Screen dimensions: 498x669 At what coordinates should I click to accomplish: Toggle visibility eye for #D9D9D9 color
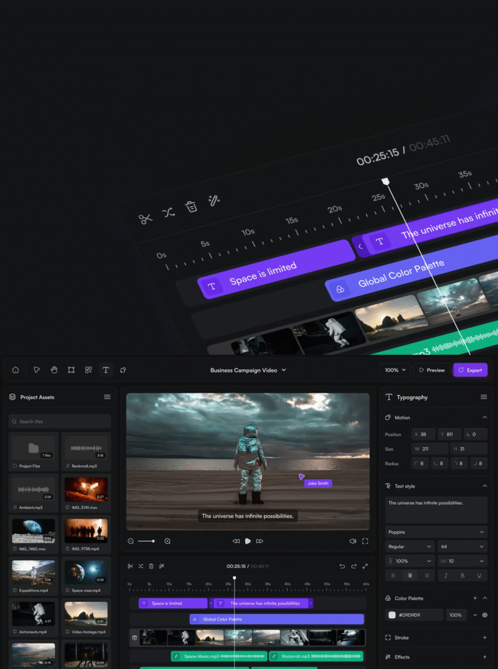tap(485, 615)
